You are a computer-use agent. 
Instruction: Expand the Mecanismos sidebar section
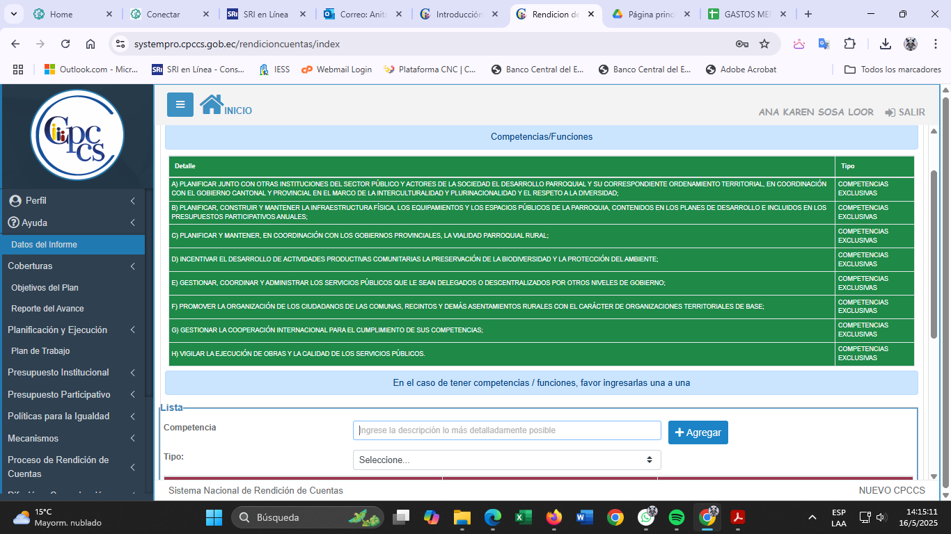point(72,438)
